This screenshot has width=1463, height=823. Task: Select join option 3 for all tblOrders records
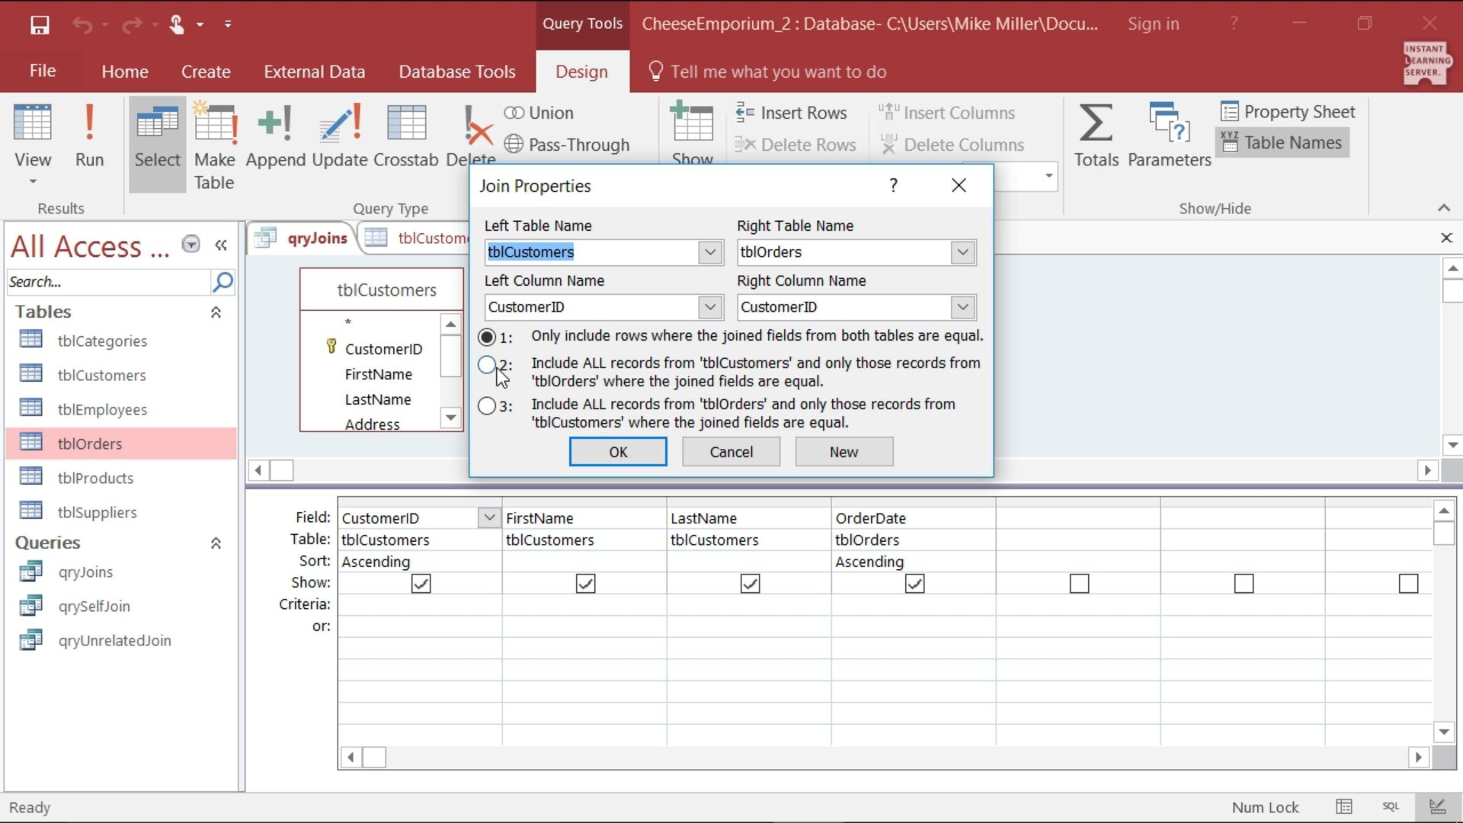[487, 405]
